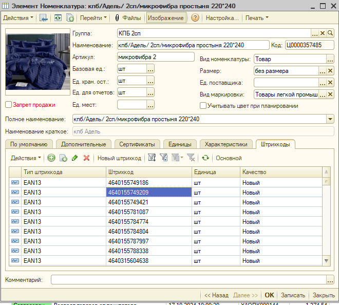Switch to the По умолчанию tab
This screenshot has width=339, height=305.
[29, 144]
